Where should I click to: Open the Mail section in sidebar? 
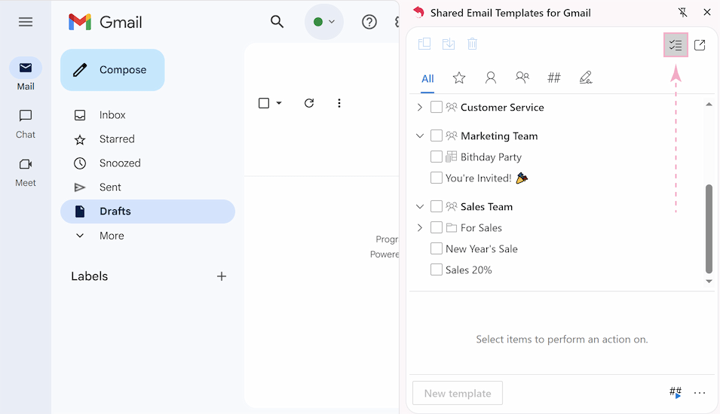pyautogui.click(x=25, y=75)
